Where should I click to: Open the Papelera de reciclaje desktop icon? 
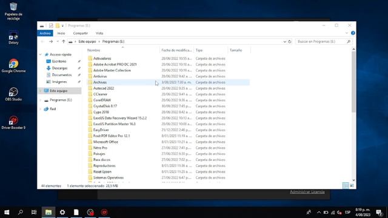pos(13,11)
